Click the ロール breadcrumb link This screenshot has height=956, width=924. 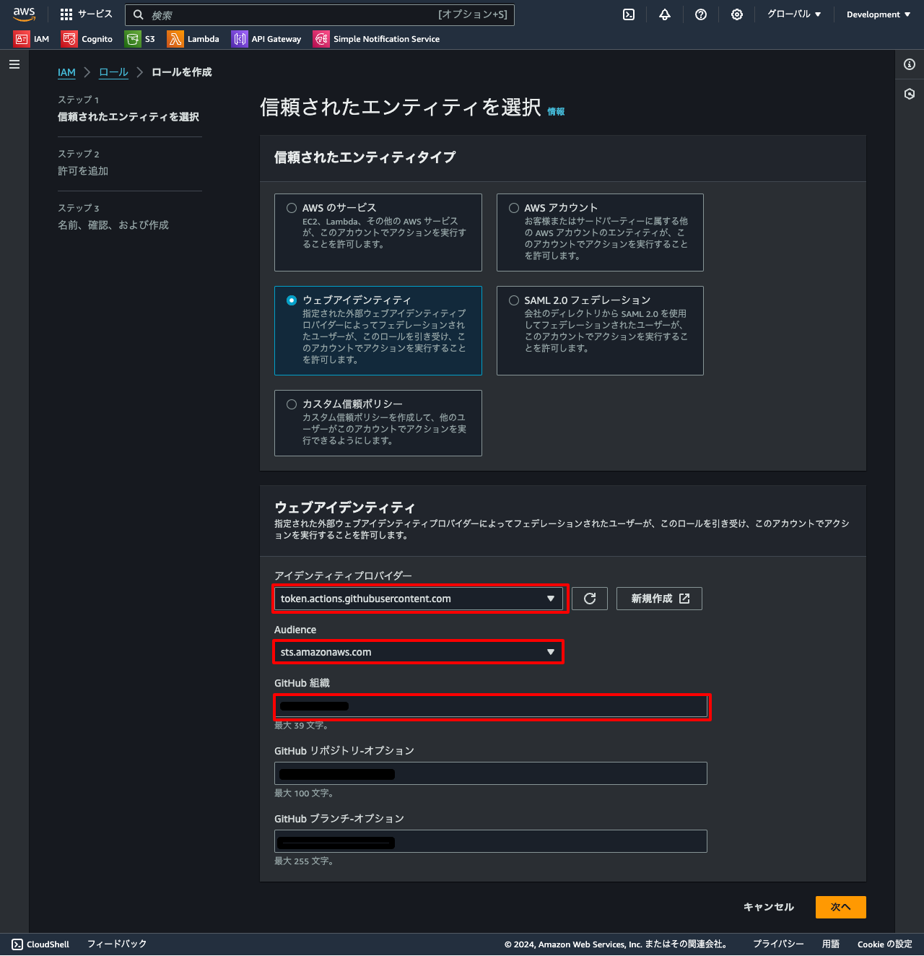(113, 72)
